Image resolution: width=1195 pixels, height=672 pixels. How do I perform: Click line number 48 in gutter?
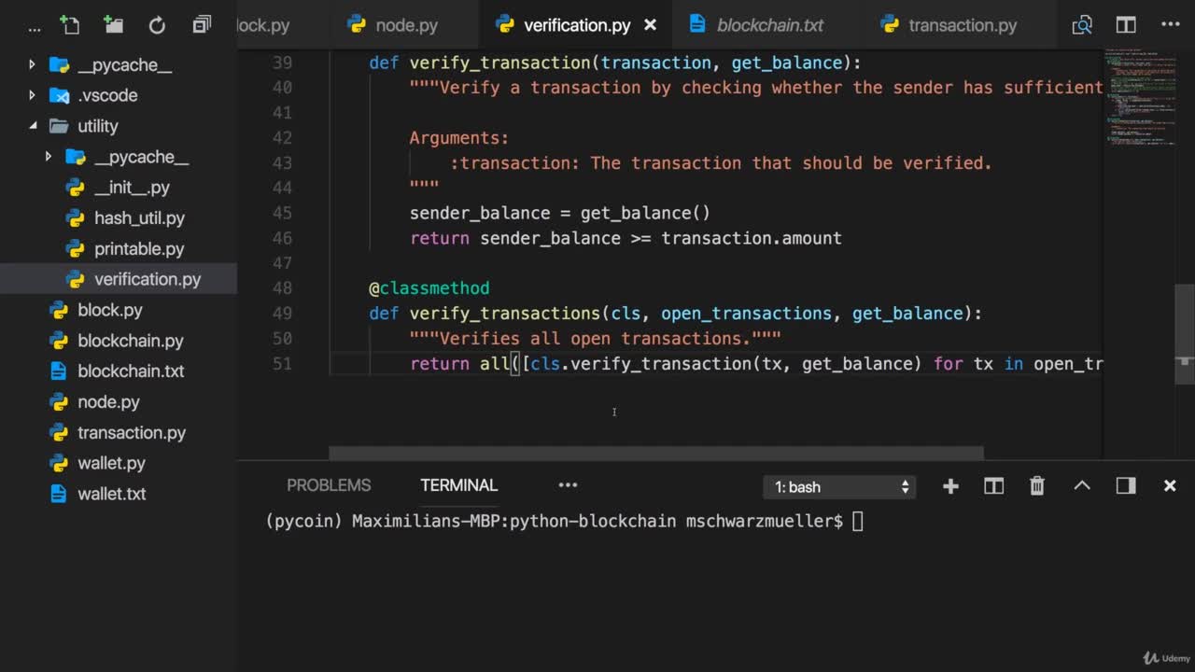tap(282, 288)
